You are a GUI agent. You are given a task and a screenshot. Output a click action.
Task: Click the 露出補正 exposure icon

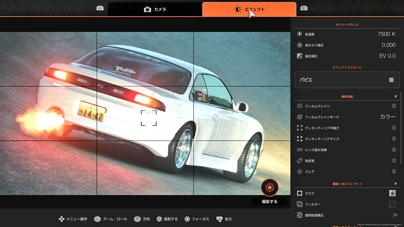coord(299,56)
